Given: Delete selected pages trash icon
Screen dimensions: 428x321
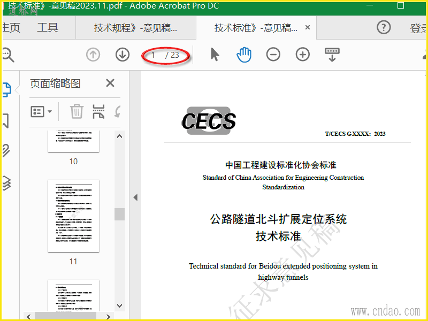Looking at the screenshot, I should click(77, 111).
